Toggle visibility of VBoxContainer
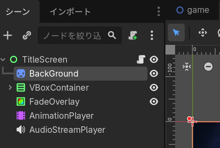Screen dimensions: 220x148 [154, 87]
